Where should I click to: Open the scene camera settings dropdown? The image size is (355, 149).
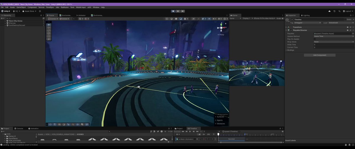pos(220,19)
